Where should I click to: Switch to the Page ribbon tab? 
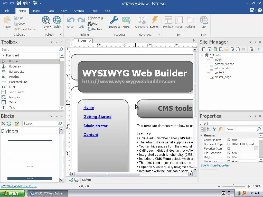pos(51,11)
